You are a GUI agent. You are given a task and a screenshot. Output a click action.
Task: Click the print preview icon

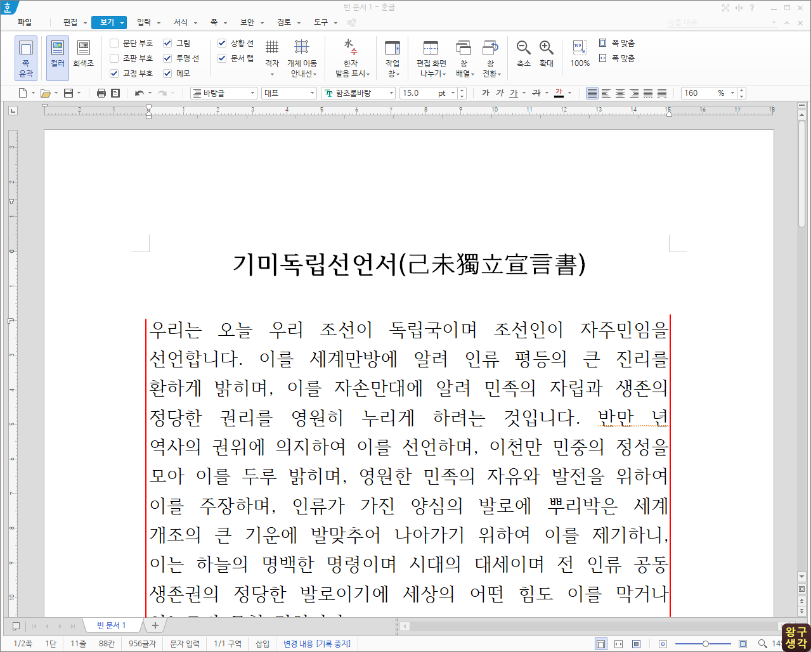[x=115, y=93]
